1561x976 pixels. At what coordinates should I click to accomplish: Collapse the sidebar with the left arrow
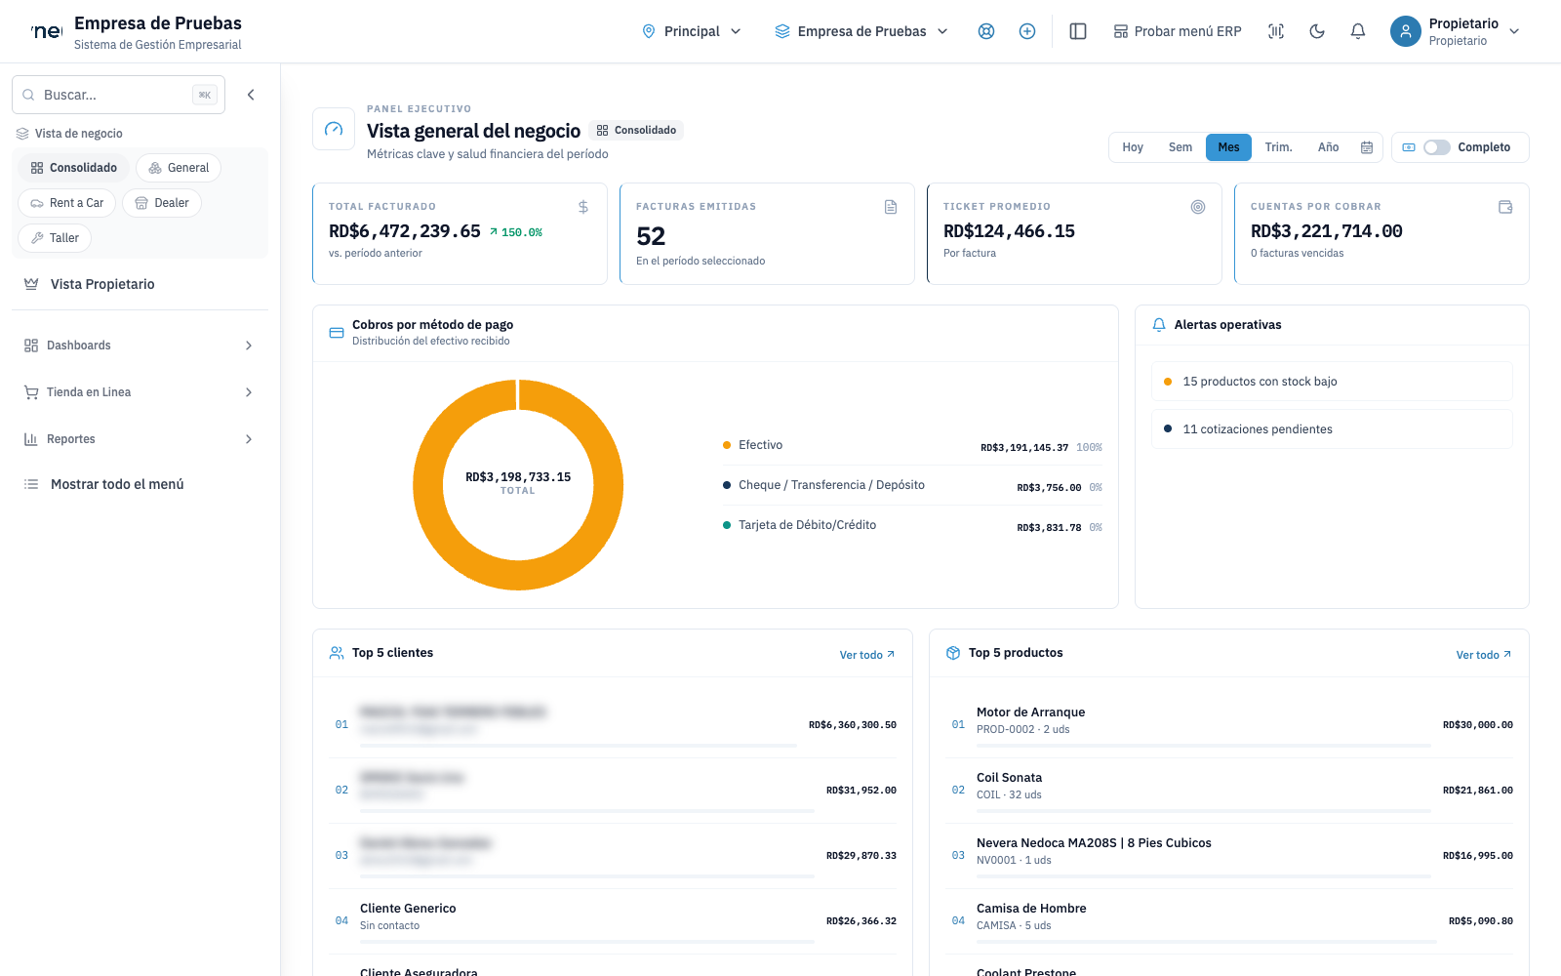(251, 95)
